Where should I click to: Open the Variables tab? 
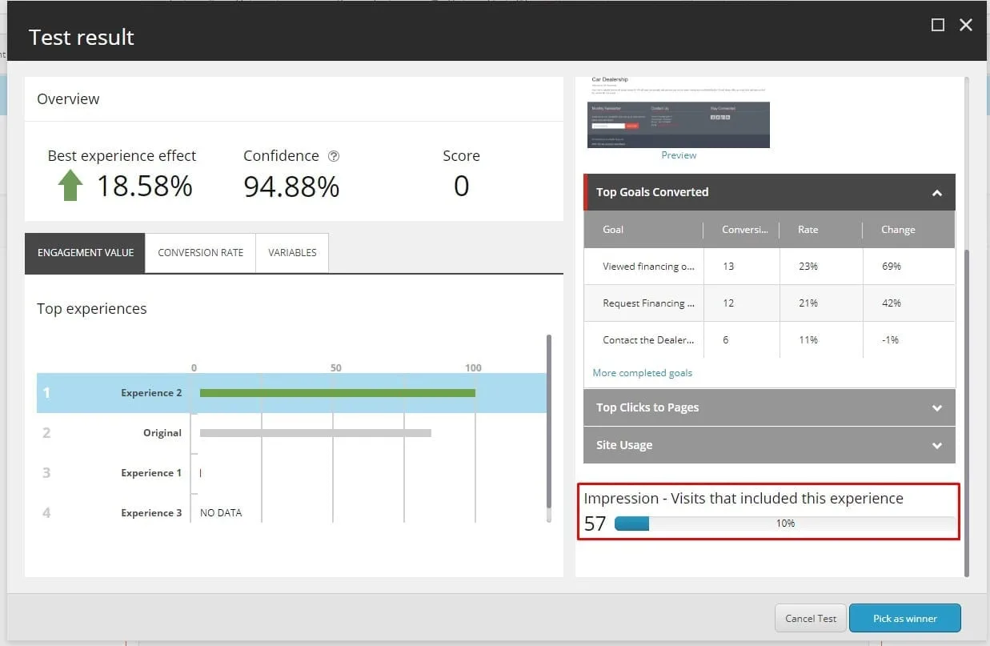pyautogui.click(x=292, y=253)
